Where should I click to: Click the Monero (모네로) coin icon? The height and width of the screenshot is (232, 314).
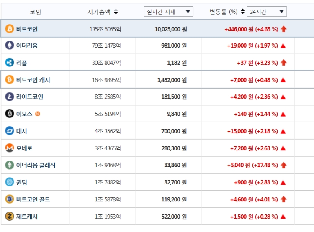9,148
